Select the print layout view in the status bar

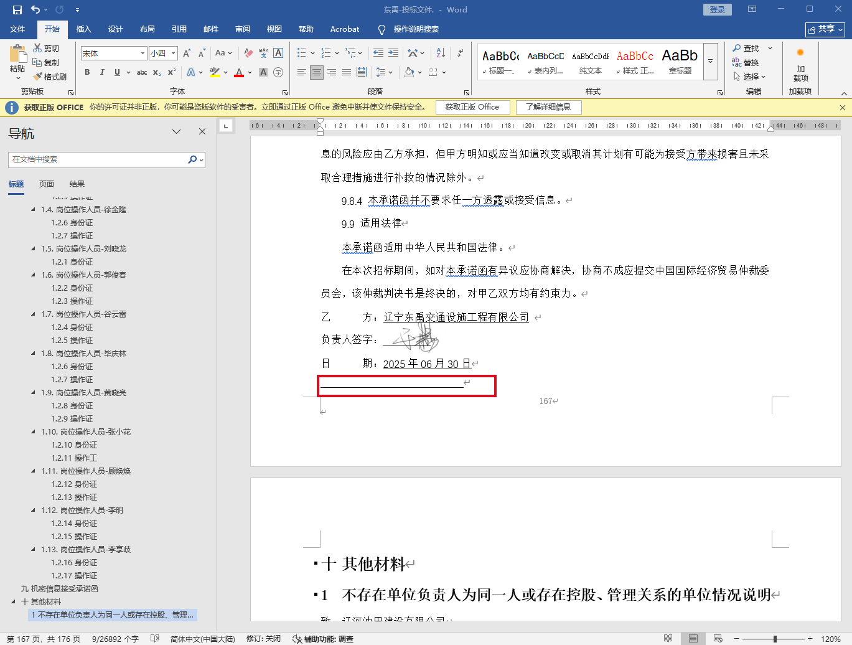(693, 639)
